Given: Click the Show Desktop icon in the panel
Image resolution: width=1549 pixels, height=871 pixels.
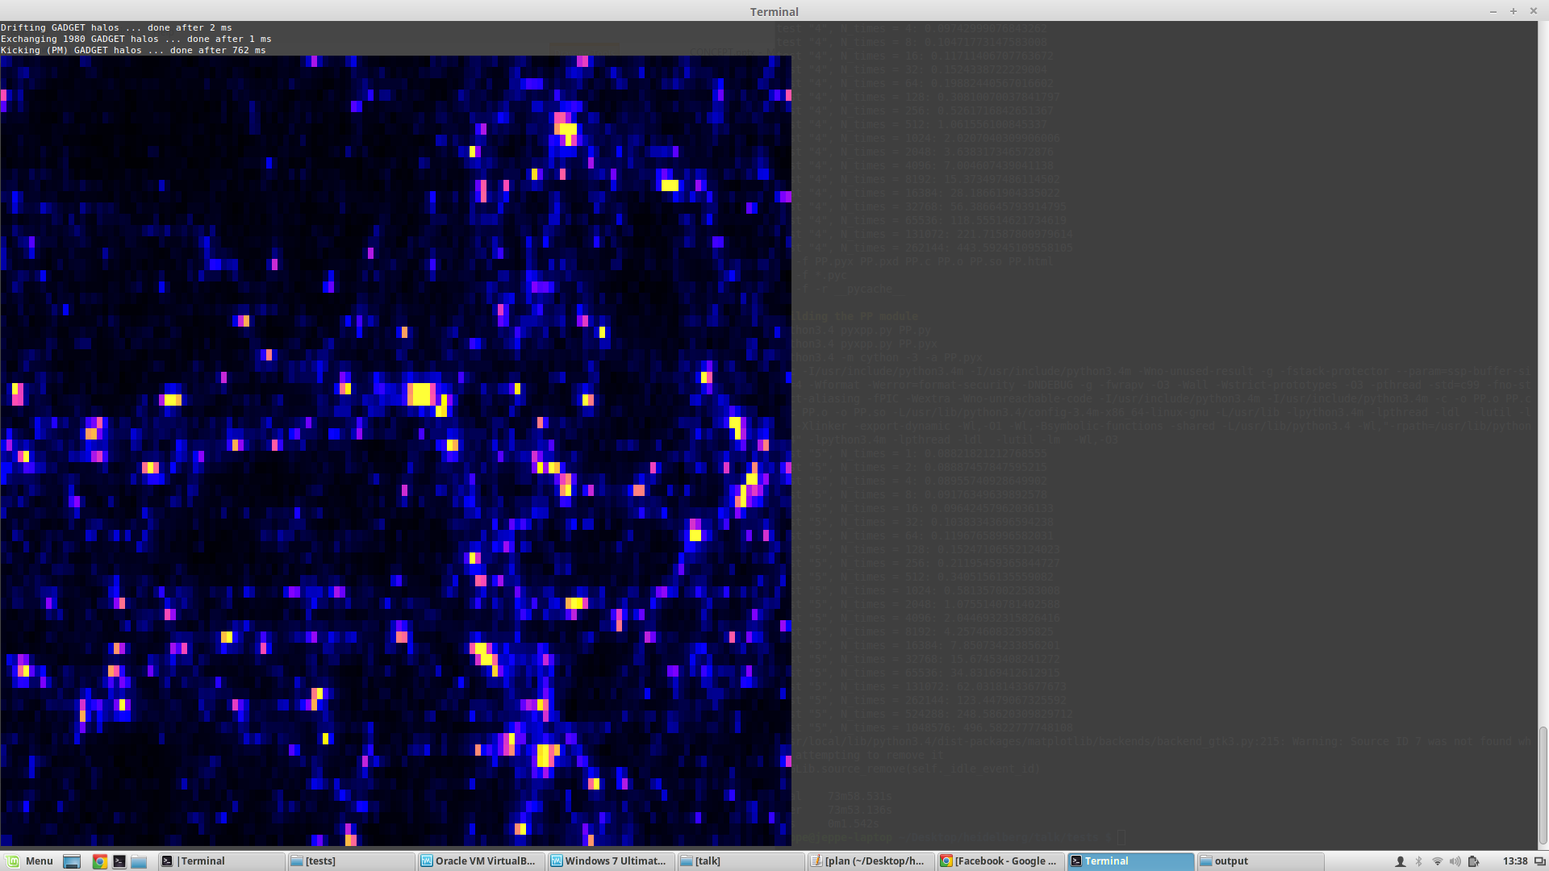Looking at the screenshot, I should point(72,861).
